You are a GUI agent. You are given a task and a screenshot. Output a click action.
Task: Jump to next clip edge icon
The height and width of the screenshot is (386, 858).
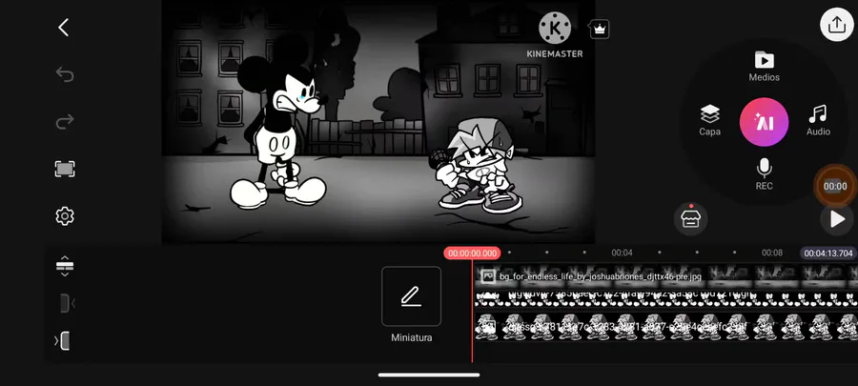point(63,341)
